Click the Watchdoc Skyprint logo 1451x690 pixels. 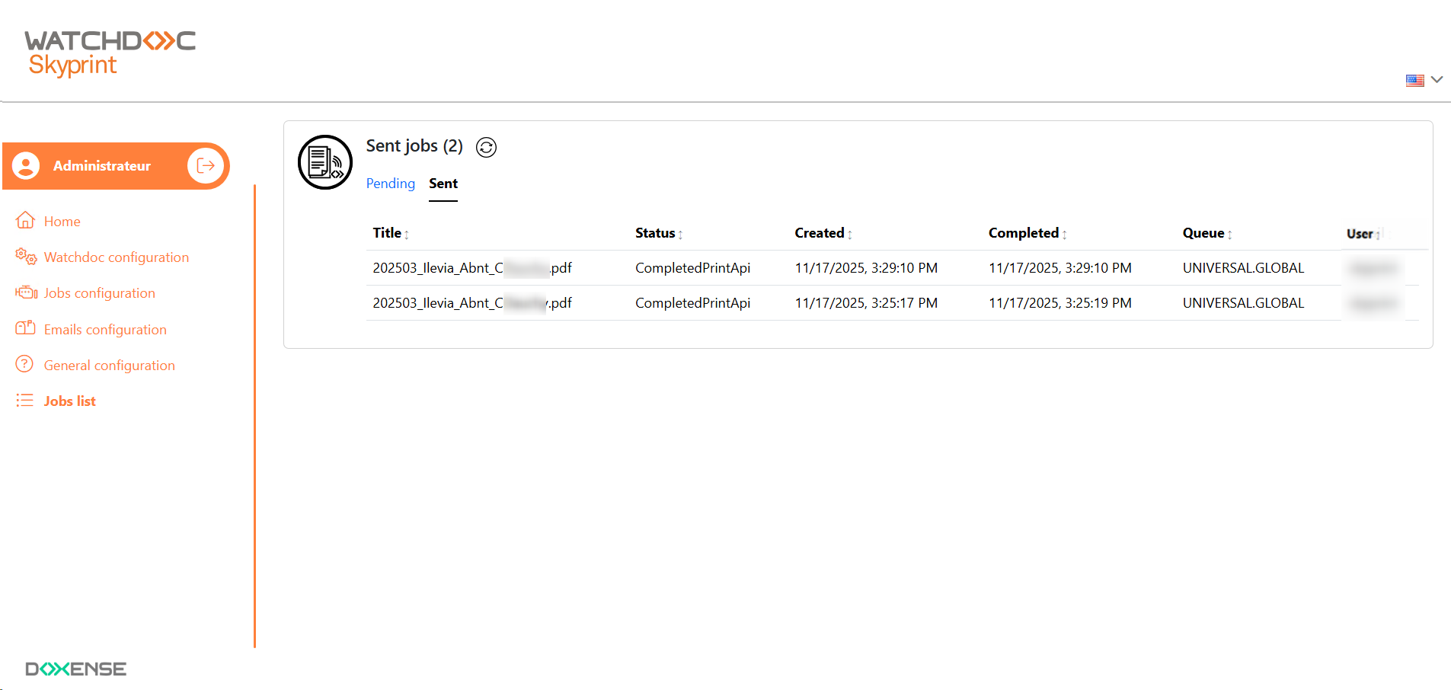coord(110,53)
